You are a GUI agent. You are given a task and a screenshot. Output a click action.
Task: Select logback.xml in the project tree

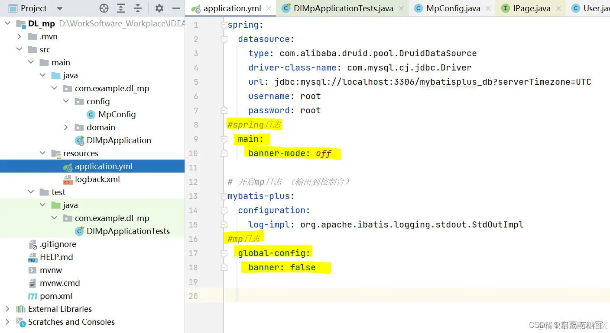(x=97, y=179)
